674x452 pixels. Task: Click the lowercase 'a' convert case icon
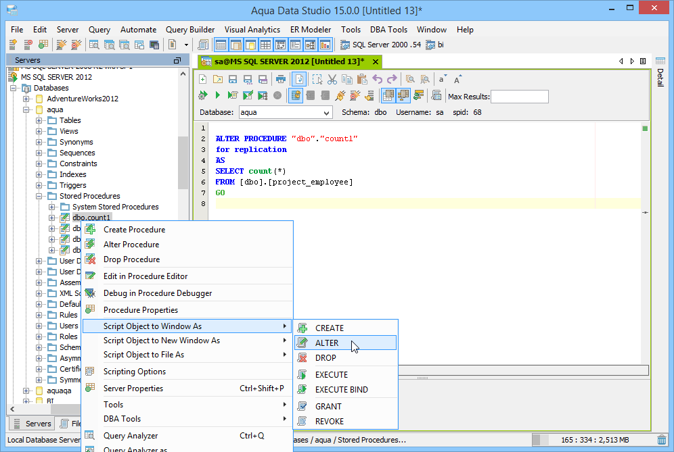point(443,79)
